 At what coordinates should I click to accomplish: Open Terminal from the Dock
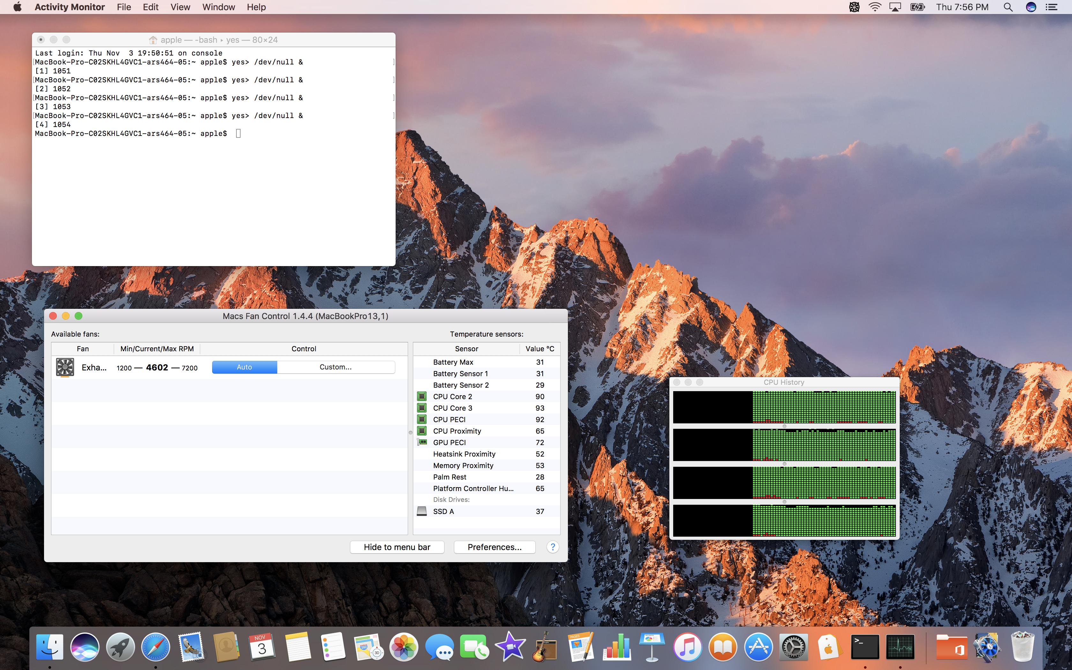(865, 647)
